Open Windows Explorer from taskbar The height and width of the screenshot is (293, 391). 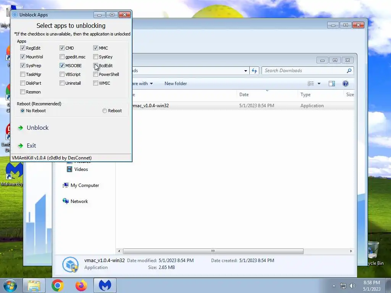(x=34, y=285)
